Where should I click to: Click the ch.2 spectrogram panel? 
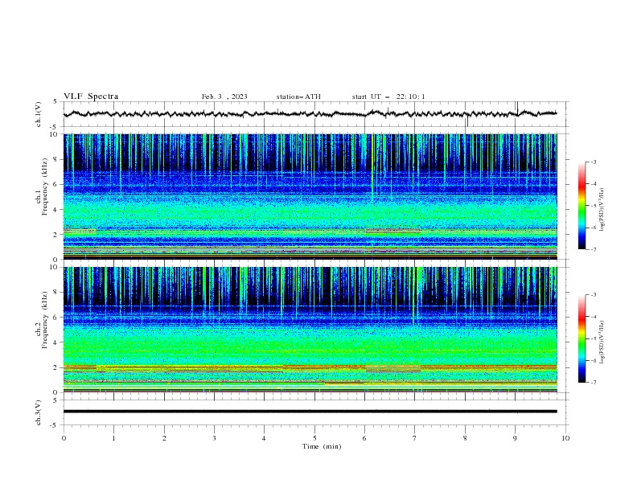coord(310,330)
